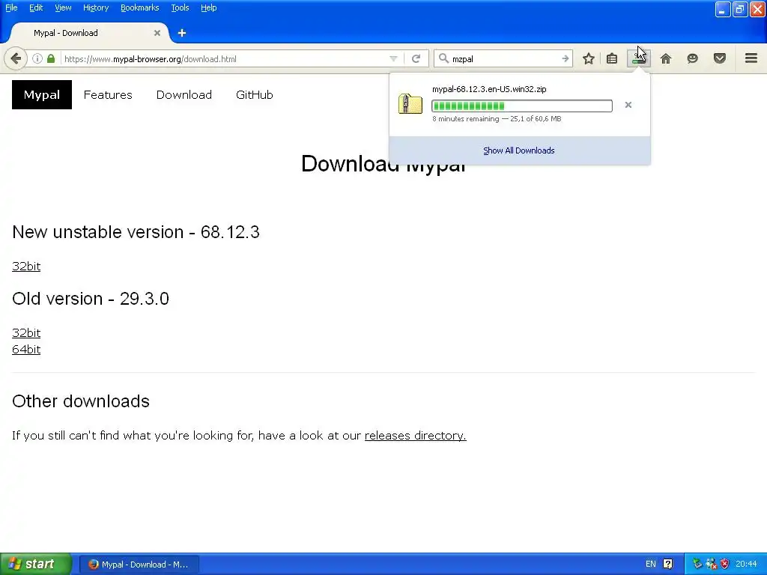
Task: Open the Help menu
Action: 208,7
